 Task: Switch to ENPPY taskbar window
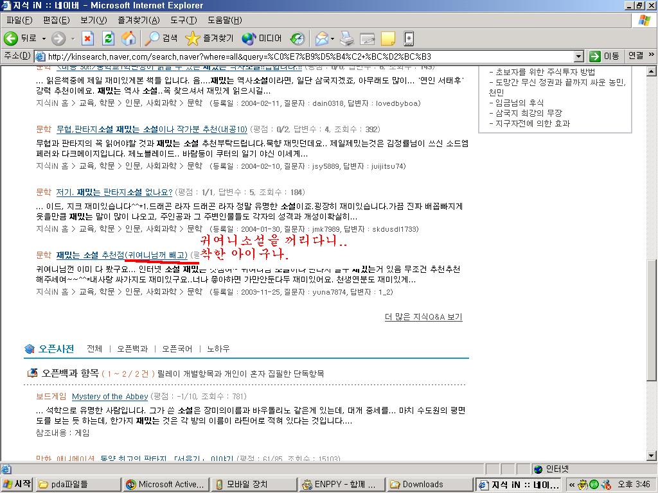tap(342, 484)
